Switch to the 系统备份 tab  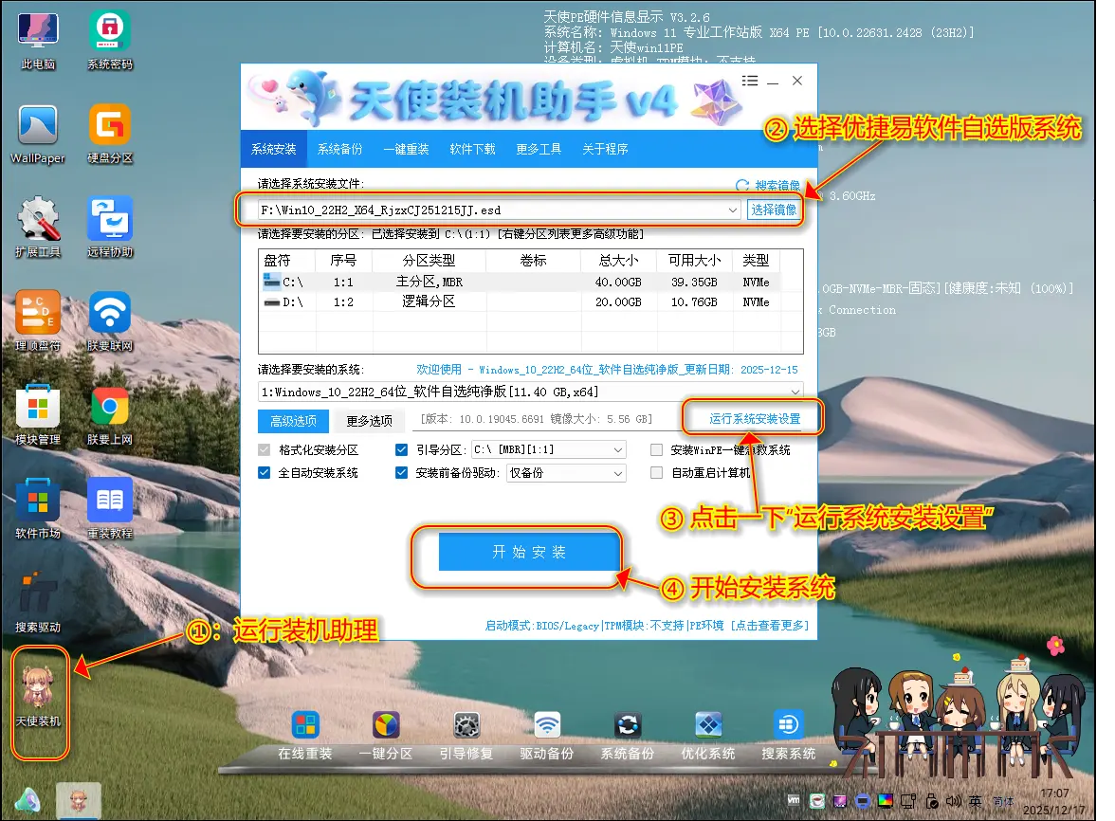(x=339, y=149)
